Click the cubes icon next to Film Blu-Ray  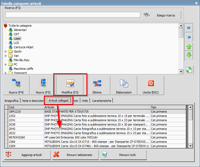(x=10, y=60)
